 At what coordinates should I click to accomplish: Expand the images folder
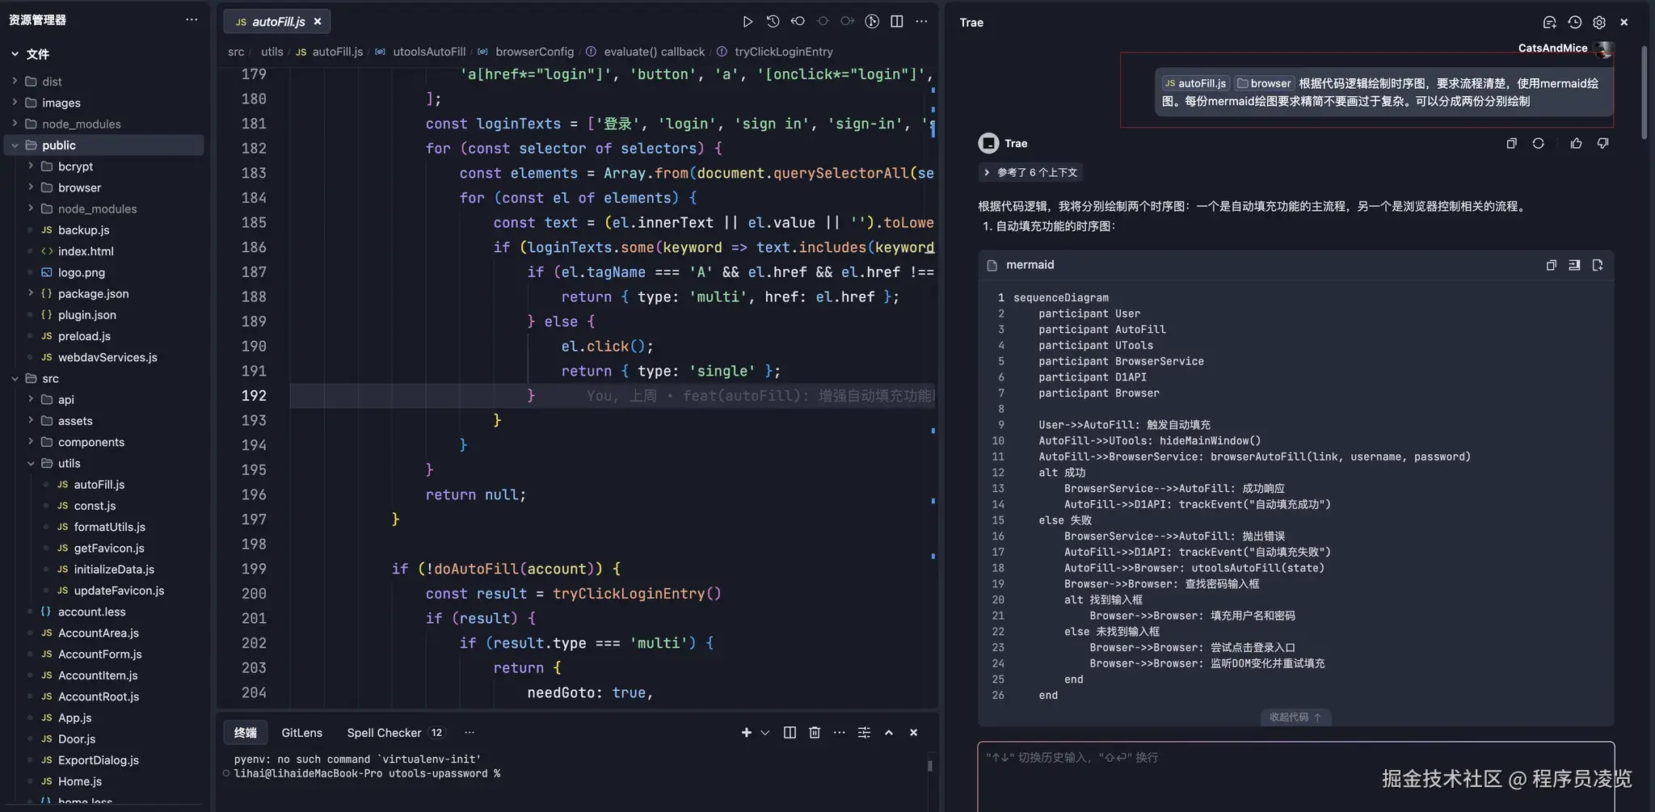coord(15,103)
